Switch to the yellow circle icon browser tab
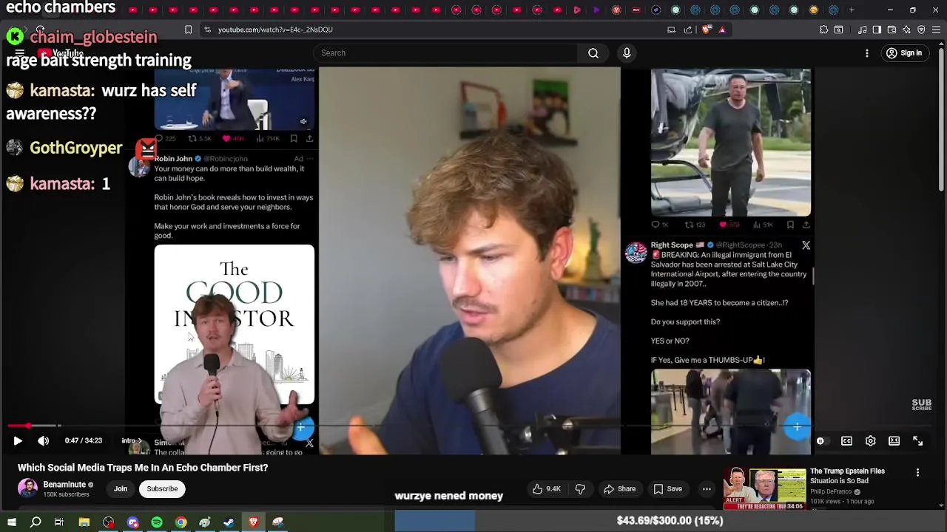Screen dimensions: 947x532 click(814, 10)
